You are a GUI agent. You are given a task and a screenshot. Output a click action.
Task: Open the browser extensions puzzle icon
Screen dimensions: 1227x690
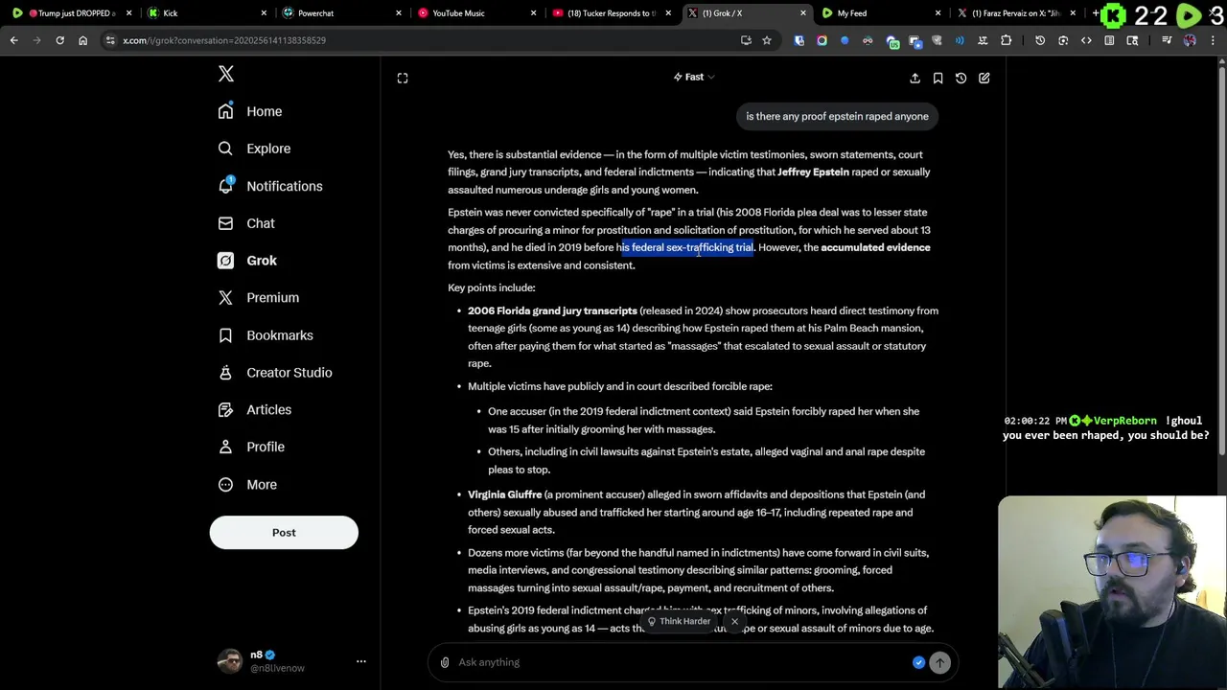click(x=1006, y=40)
